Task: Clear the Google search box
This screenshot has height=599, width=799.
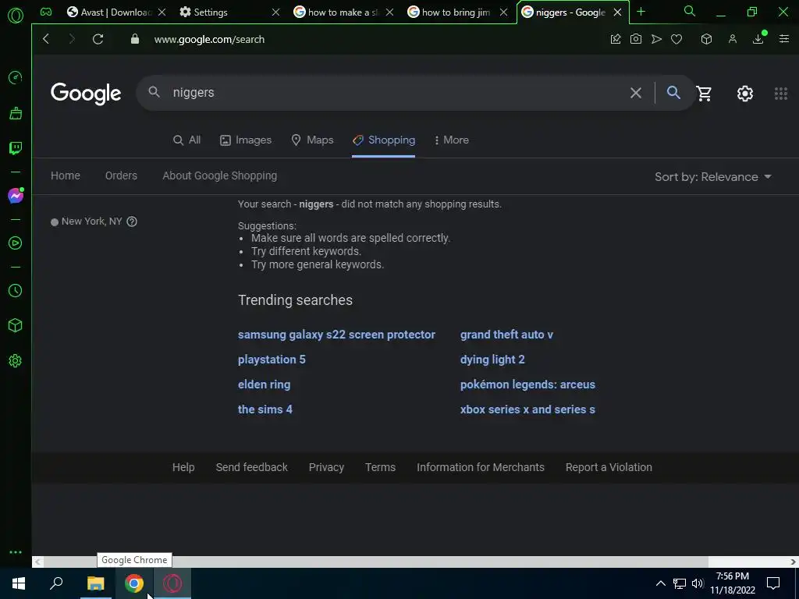Action: [635, 93]
